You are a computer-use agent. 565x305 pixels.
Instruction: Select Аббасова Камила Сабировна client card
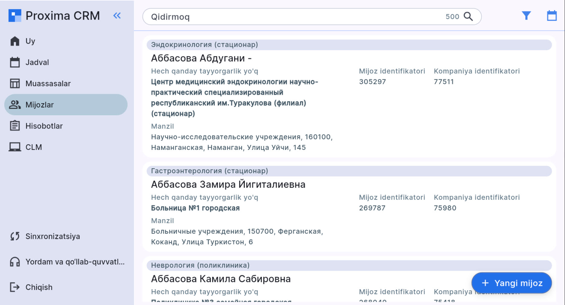tap(221, 279)
